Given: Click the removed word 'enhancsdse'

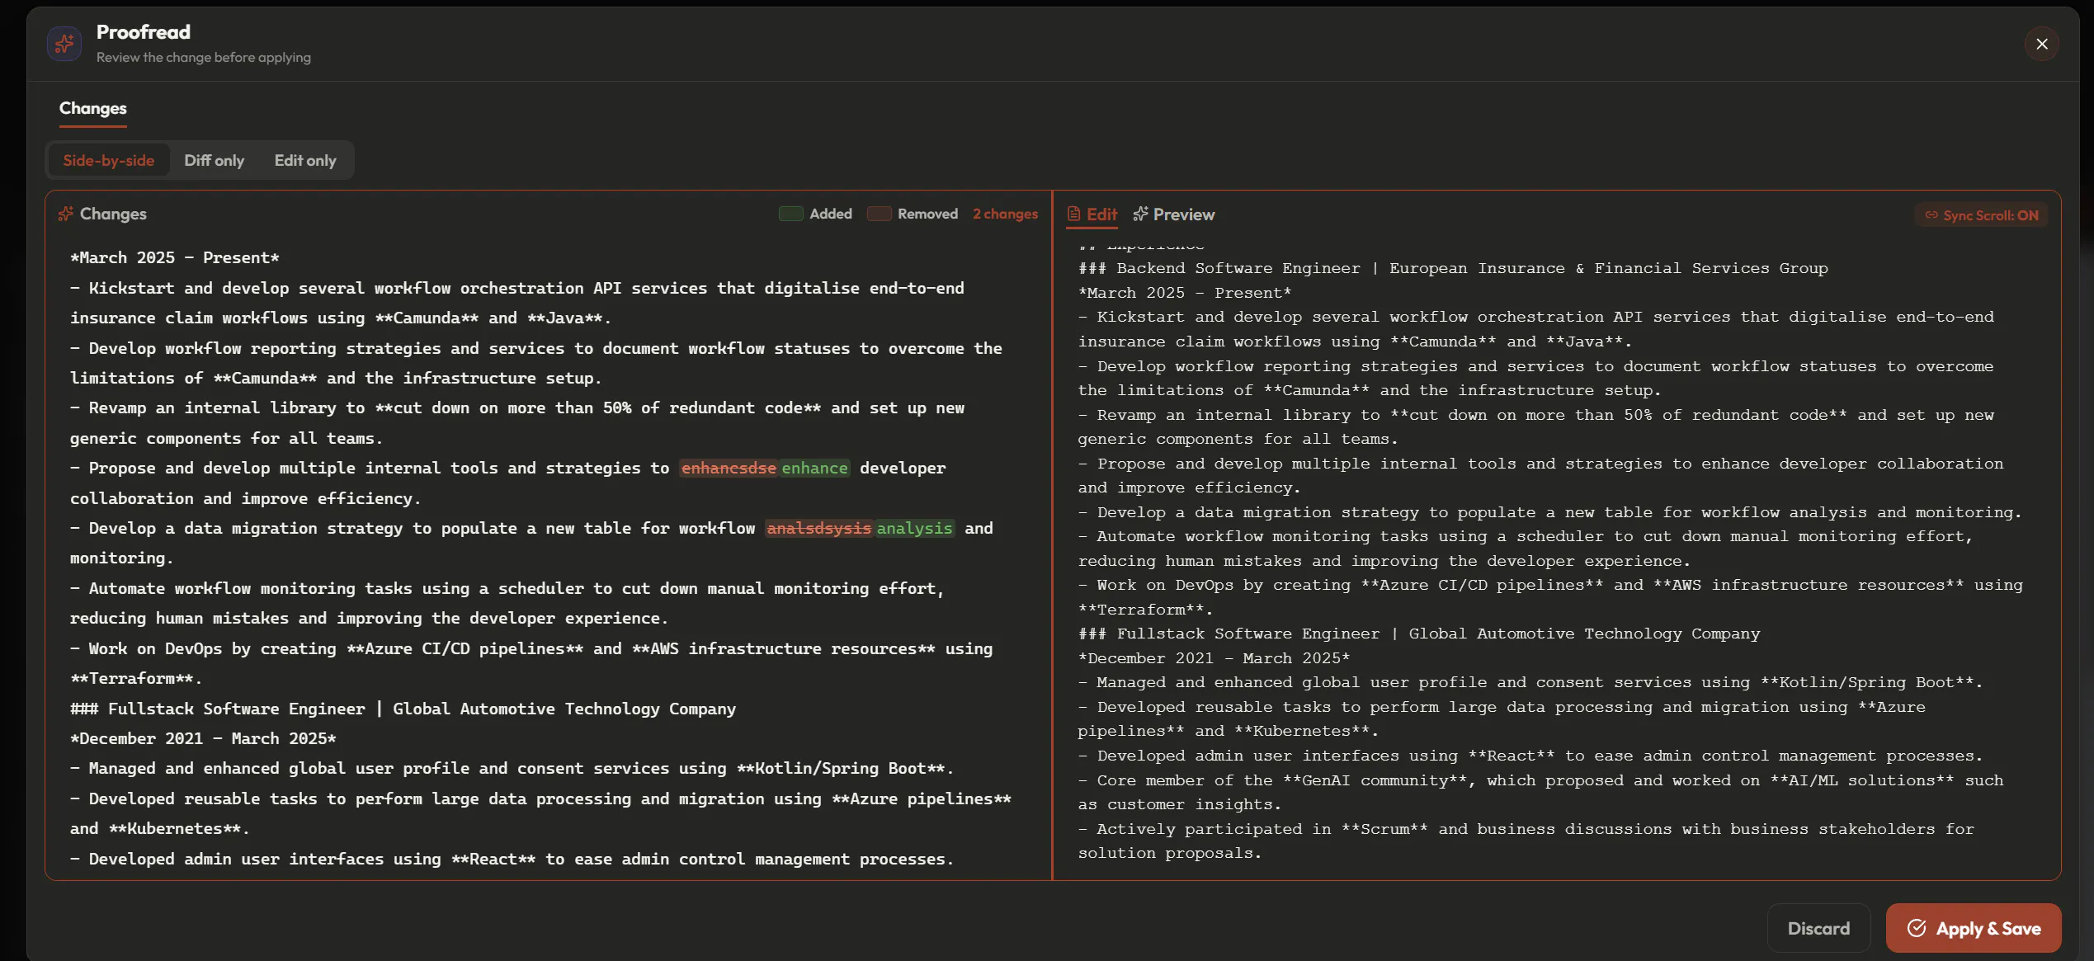Looking at the screenshot, I should tap(729, 468).
